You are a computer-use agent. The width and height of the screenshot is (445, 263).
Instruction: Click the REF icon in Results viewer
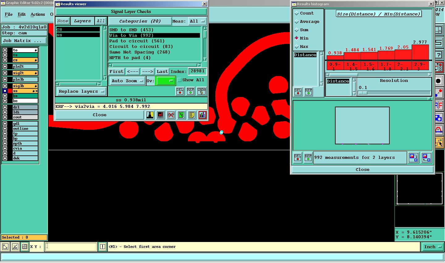[190, 91]
